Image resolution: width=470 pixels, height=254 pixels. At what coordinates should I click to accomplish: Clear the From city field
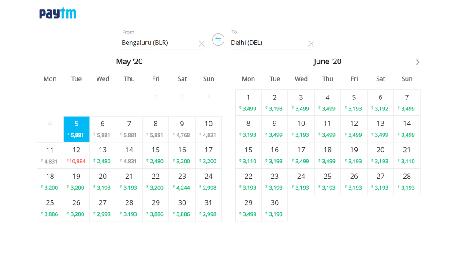pyautogui.click(x=201, y=44)
